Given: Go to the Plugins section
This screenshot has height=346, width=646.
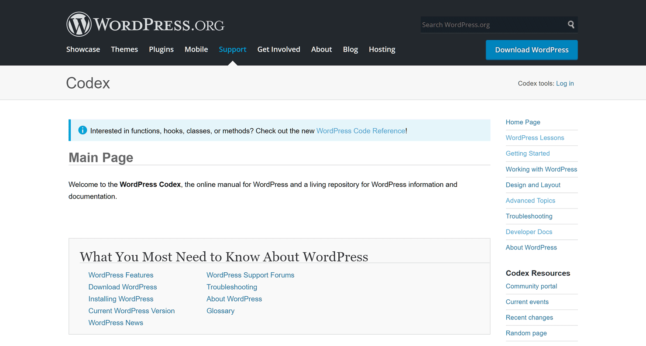Looking at the screenshot, I should (x=161, y=49).
